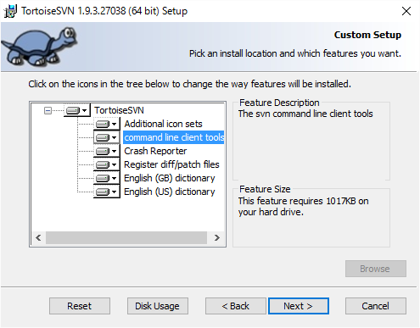Click the installer icon in title bar
This screenshot has width=420, height=328.
(10, 11)
